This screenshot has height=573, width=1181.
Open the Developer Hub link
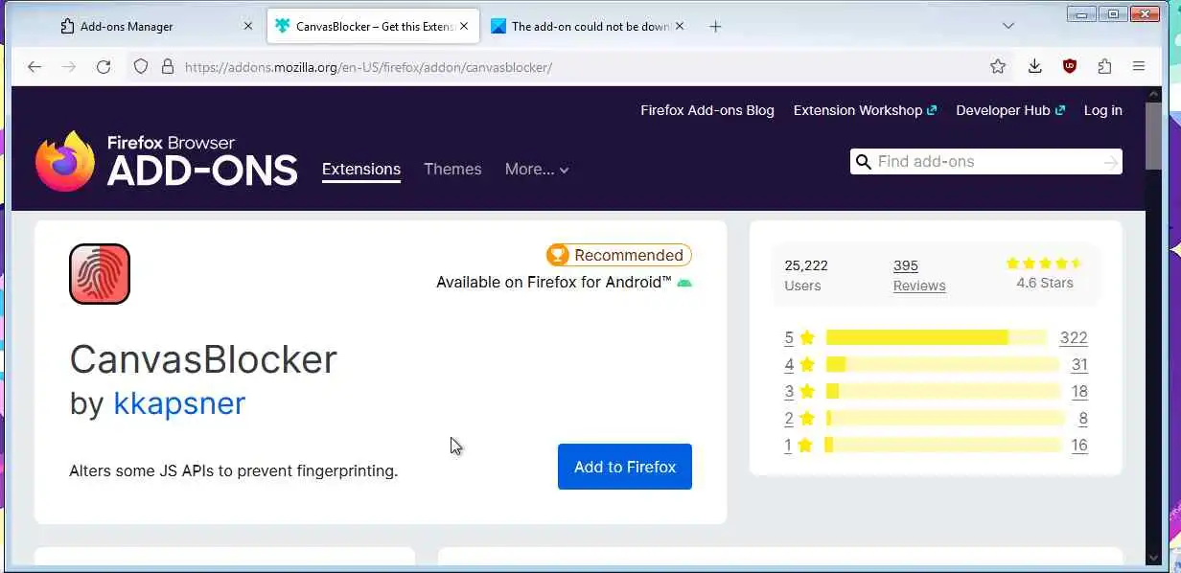[x=1010, y=110]
